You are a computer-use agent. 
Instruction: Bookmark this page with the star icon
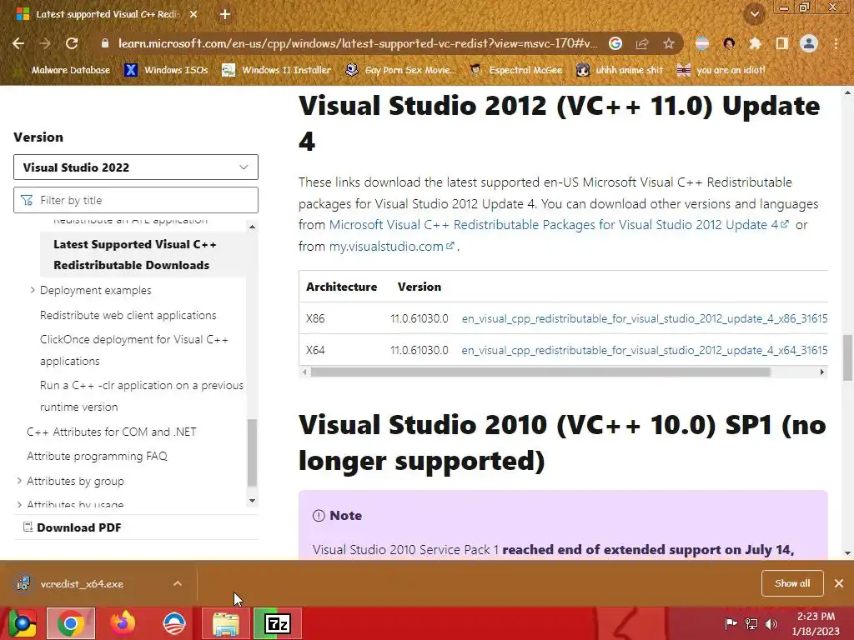[669, 43]
